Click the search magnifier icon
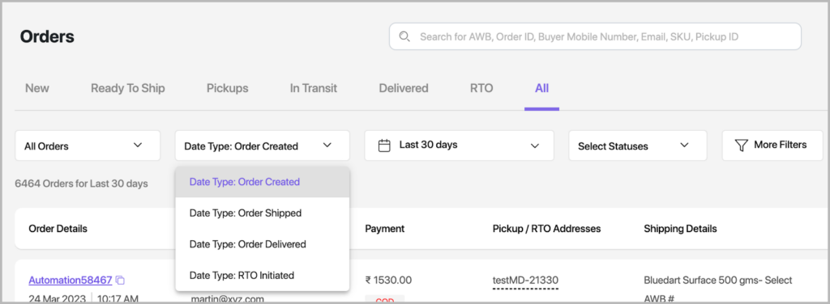Screen dimensions: 830x304 [x=405, y=36]
